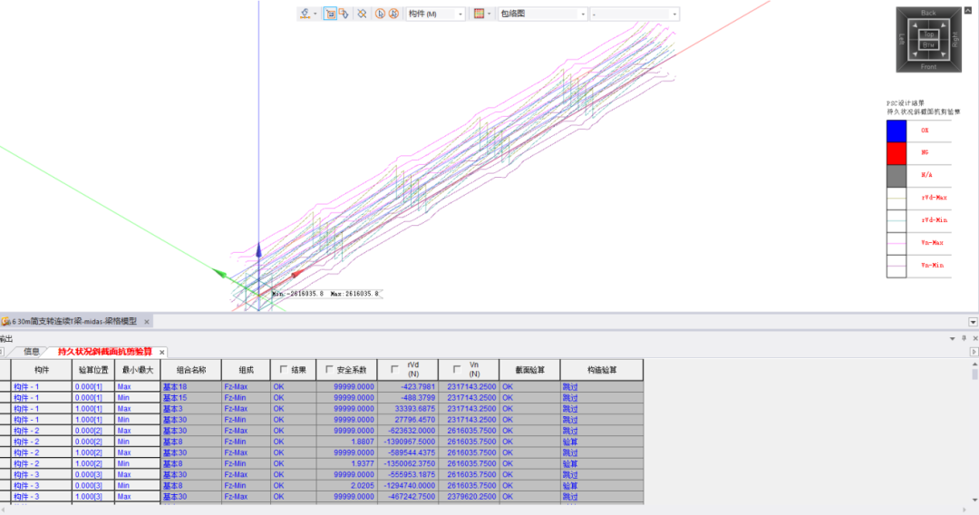Activate the window select icon
979x515 pixels.
[x=330, y=14]
